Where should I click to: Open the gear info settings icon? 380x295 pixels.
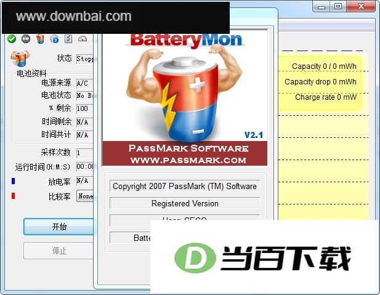coord(54,39)
